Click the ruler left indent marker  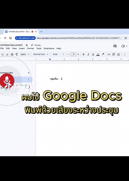[50, 60]
